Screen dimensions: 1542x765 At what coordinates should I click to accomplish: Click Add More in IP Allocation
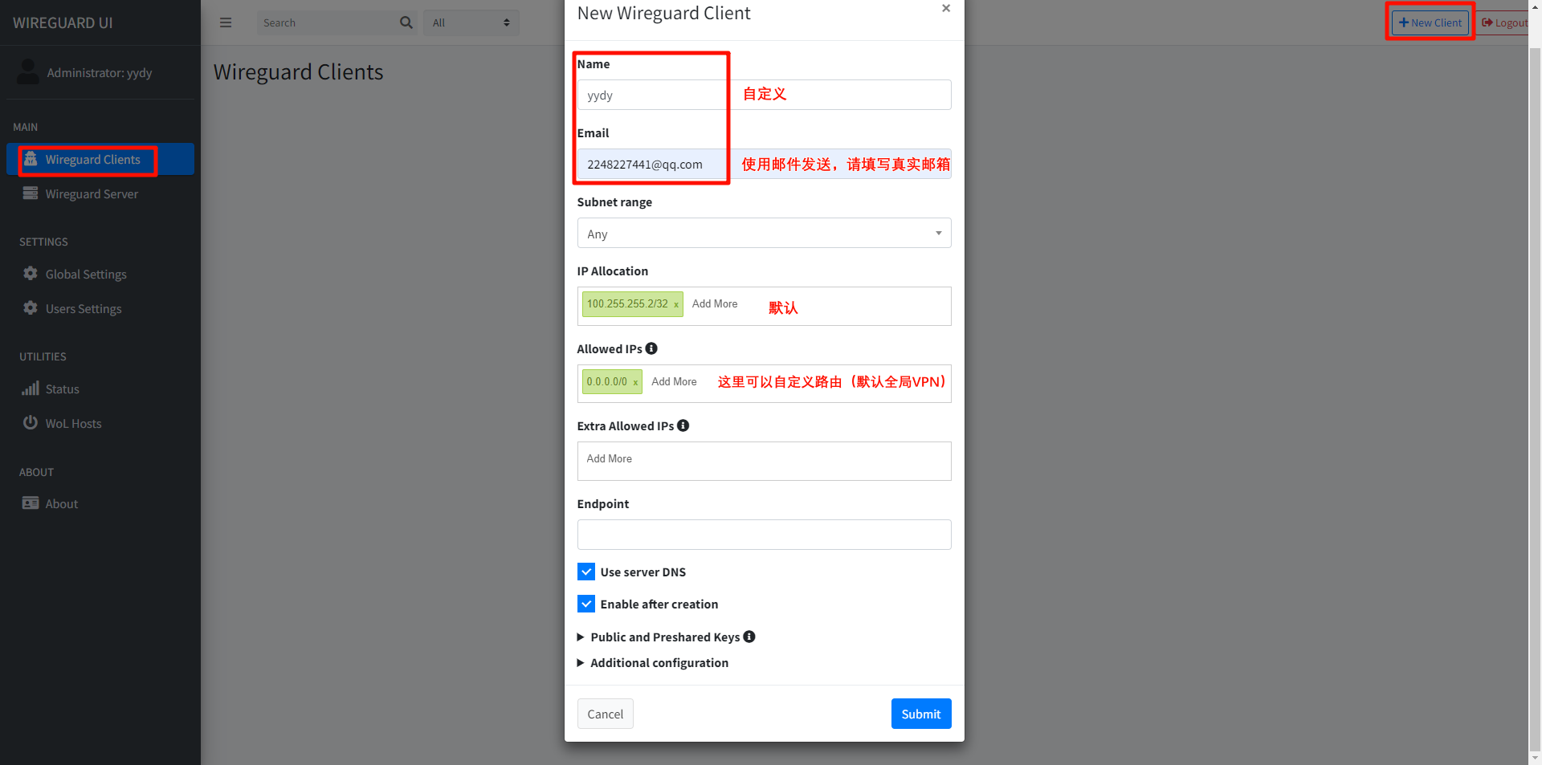(x=715, y=303)
